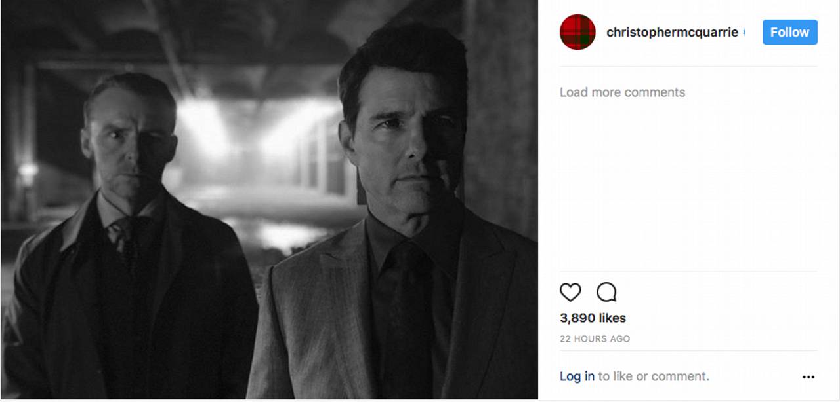Click the empty comments area below Load more comments

pyautogui.click(x=688, y=183)
